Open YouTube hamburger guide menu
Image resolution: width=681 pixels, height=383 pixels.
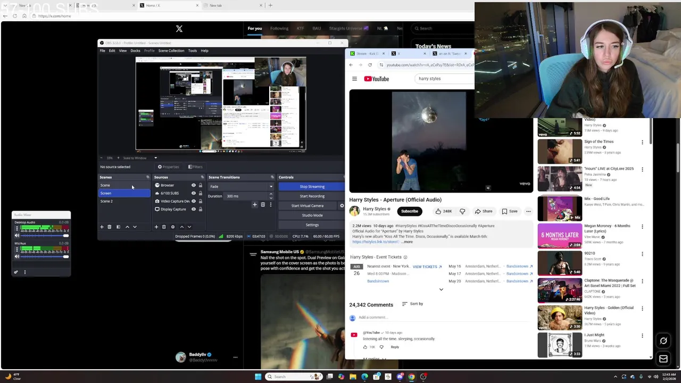354,79
